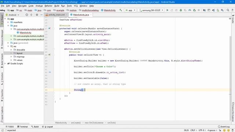Viewport: 235px width, 132px height.
Task: Toggle tool window buttons icon in status bar corner
Action: (3, 131)
